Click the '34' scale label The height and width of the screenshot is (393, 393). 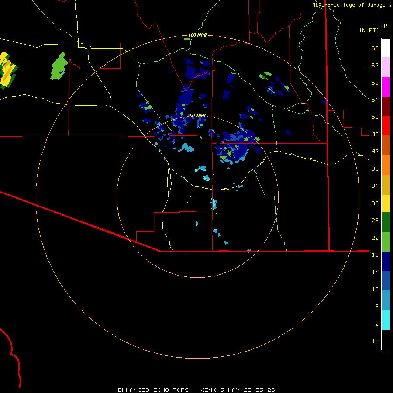375,186
